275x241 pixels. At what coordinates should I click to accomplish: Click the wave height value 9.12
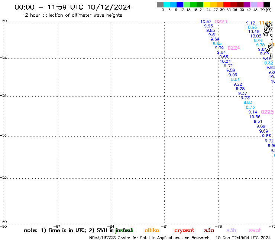point(250,23)
